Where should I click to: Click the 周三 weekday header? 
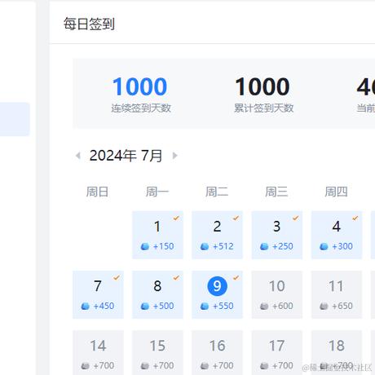(x=276, y=192)
